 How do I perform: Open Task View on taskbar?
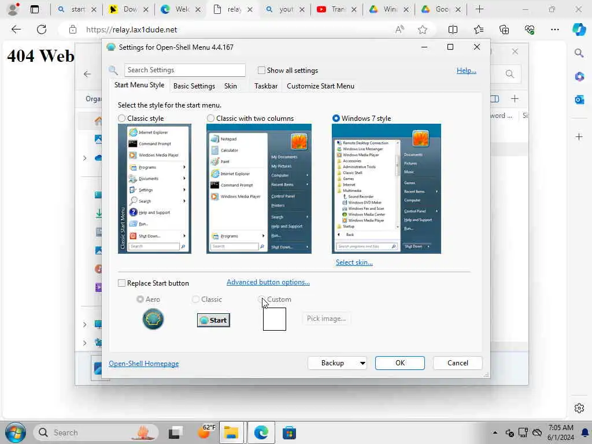tap(175, 432)
